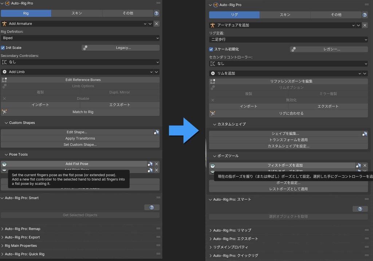Viewport: 373px width, 261px height.
Task: Click plus icon on リムを追加
Action: pyautogui.click(x=213, y=73)
